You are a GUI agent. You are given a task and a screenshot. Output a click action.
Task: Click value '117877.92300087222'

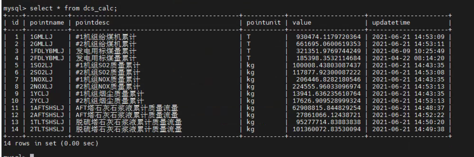pyautogui.click(x=327, y=72)
